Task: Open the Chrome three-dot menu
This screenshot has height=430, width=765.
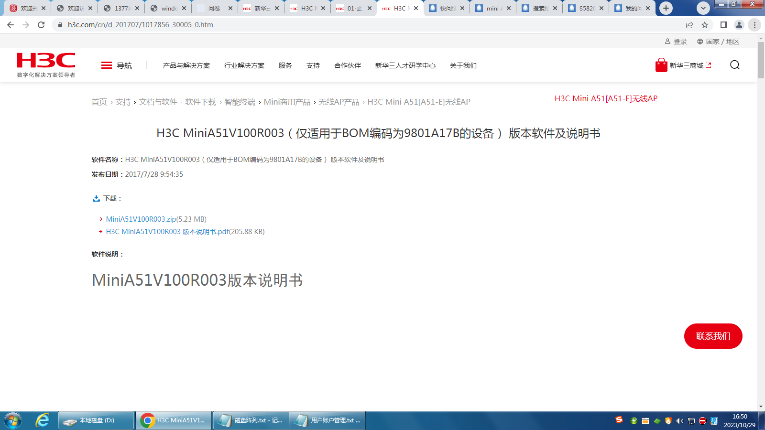Action: coord(754,25)
